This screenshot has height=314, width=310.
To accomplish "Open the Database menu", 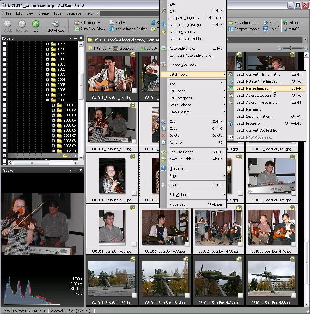I will (x=74, y=13).
